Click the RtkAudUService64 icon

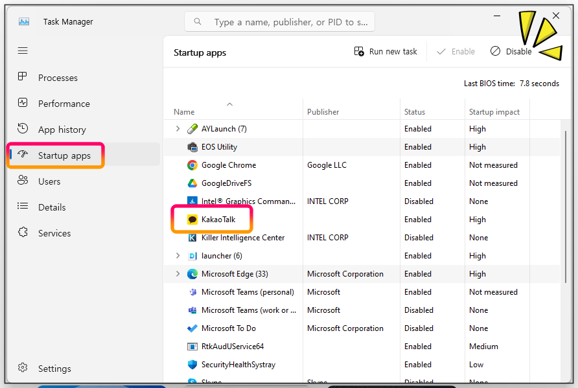tap(192, 347)
